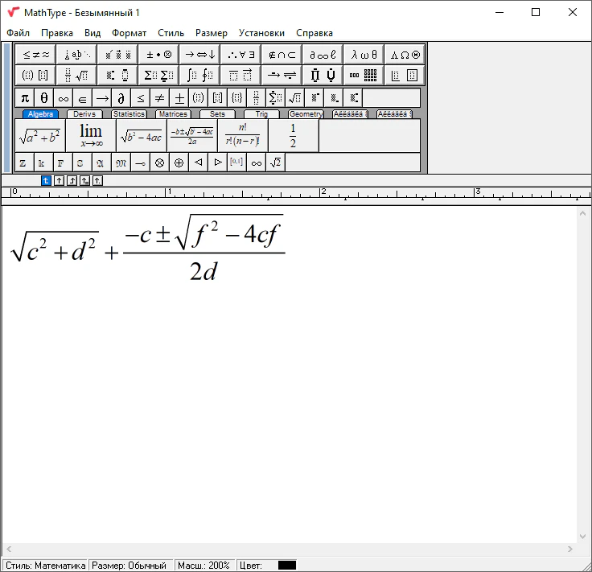Insert the lim x→∞ limit template
592x572 pixels.
pos(91,135)
